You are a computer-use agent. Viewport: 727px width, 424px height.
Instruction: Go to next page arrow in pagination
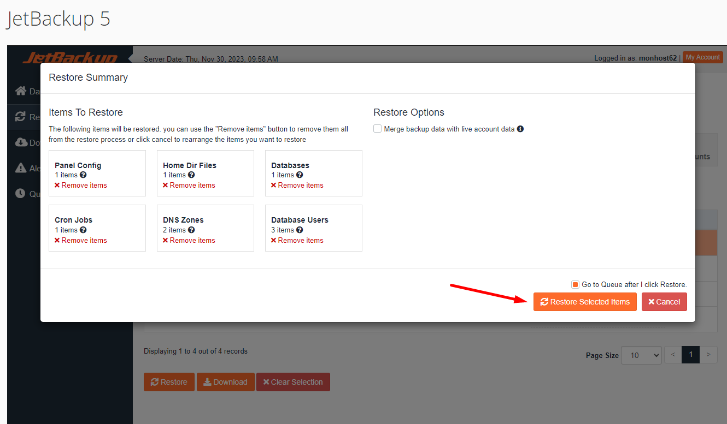[x=708, y=355]
